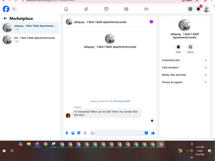Viewport: 215px width, 161px height.
Task: Search in conversation button
Action: (190, 47)
